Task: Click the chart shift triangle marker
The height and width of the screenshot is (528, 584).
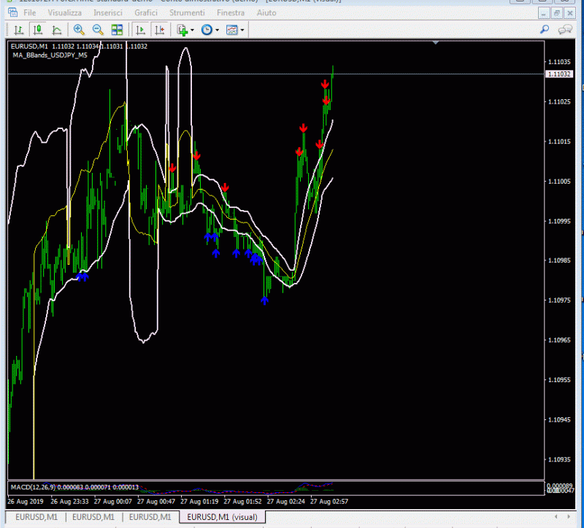Action: [435, 43]
